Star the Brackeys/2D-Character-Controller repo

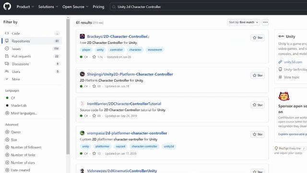coord(258,37)
